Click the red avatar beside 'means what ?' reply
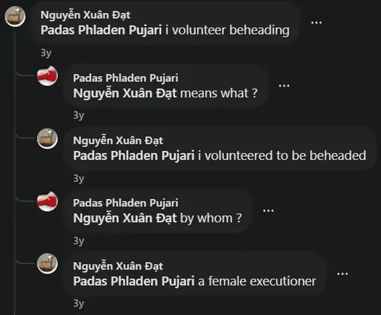Screen dimensions: 381x315 [x=47, y=76]
